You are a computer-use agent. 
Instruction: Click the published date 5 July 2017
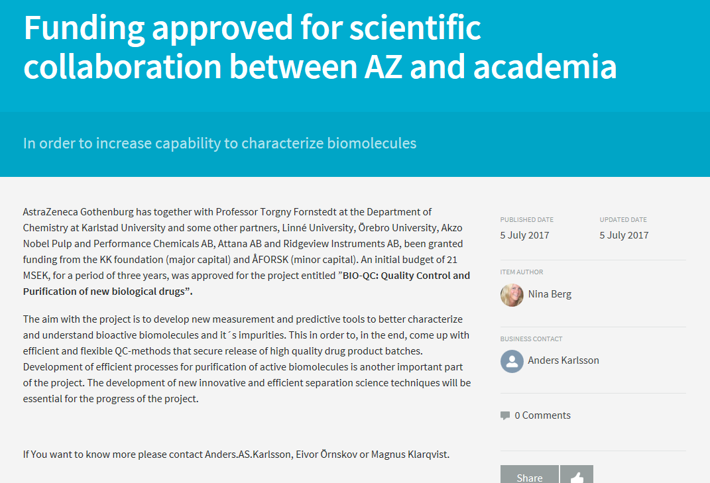[x=524, y=235]
